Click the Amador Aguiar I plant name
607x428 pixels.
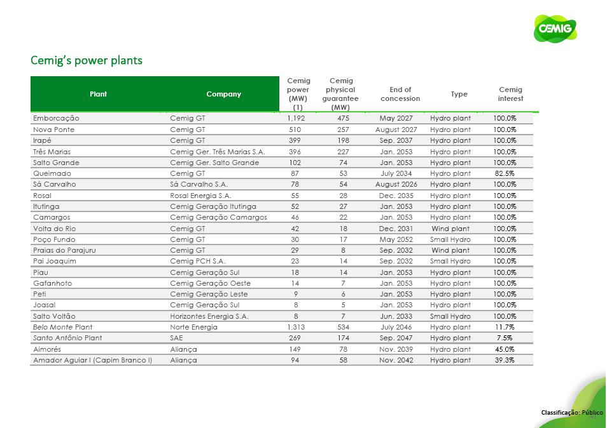[93, 360]
